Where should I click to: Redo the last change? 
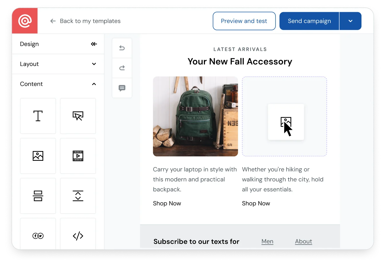click(122, 68)
